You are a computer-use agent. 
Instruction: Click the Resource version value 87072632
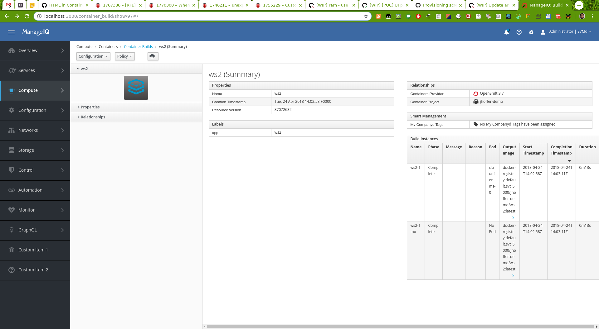click(283, 110)
